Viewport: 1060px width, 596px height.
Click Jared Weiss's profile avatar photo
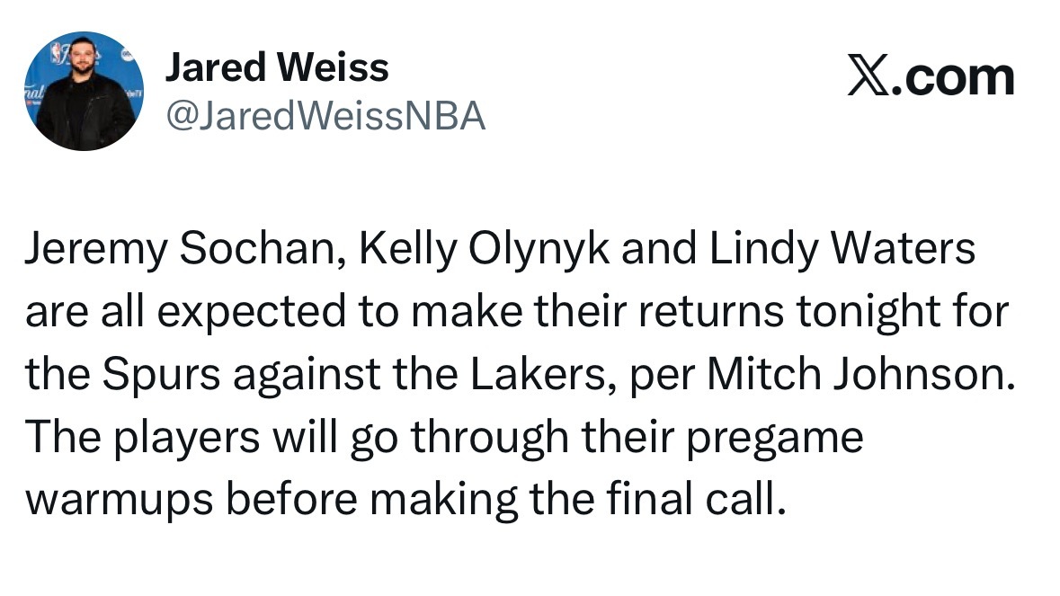[x=83, y=91]
